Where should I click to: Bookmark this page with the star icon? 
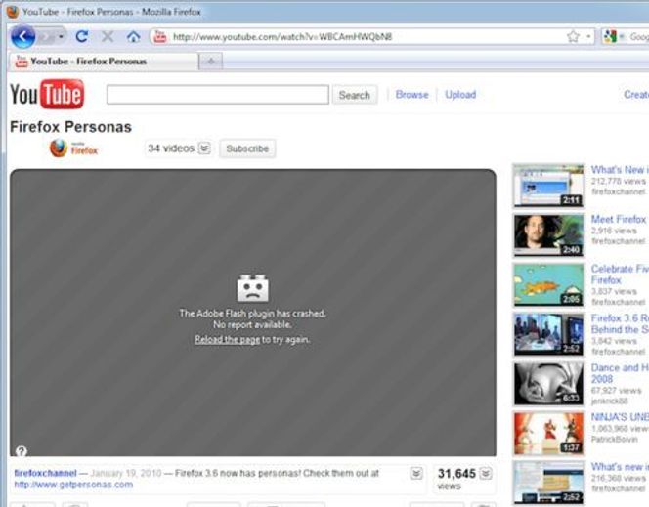573,37
